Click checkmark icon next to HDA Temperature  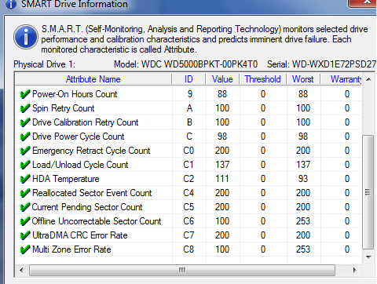[x=25, y=179]
